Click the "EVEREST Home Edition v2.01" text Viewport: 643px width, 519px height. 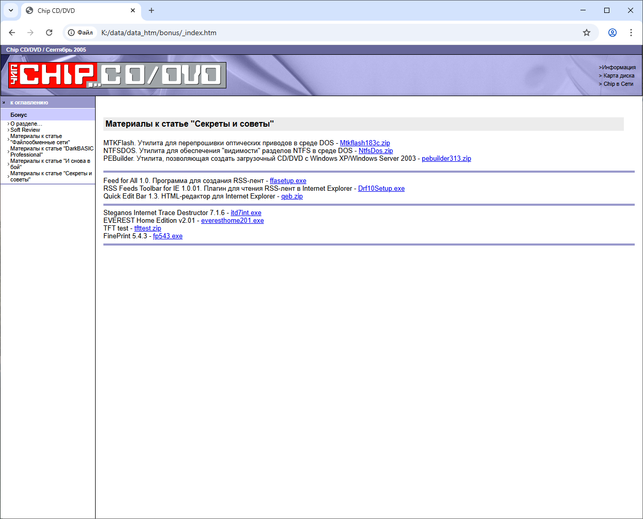[x=149, y=221]
